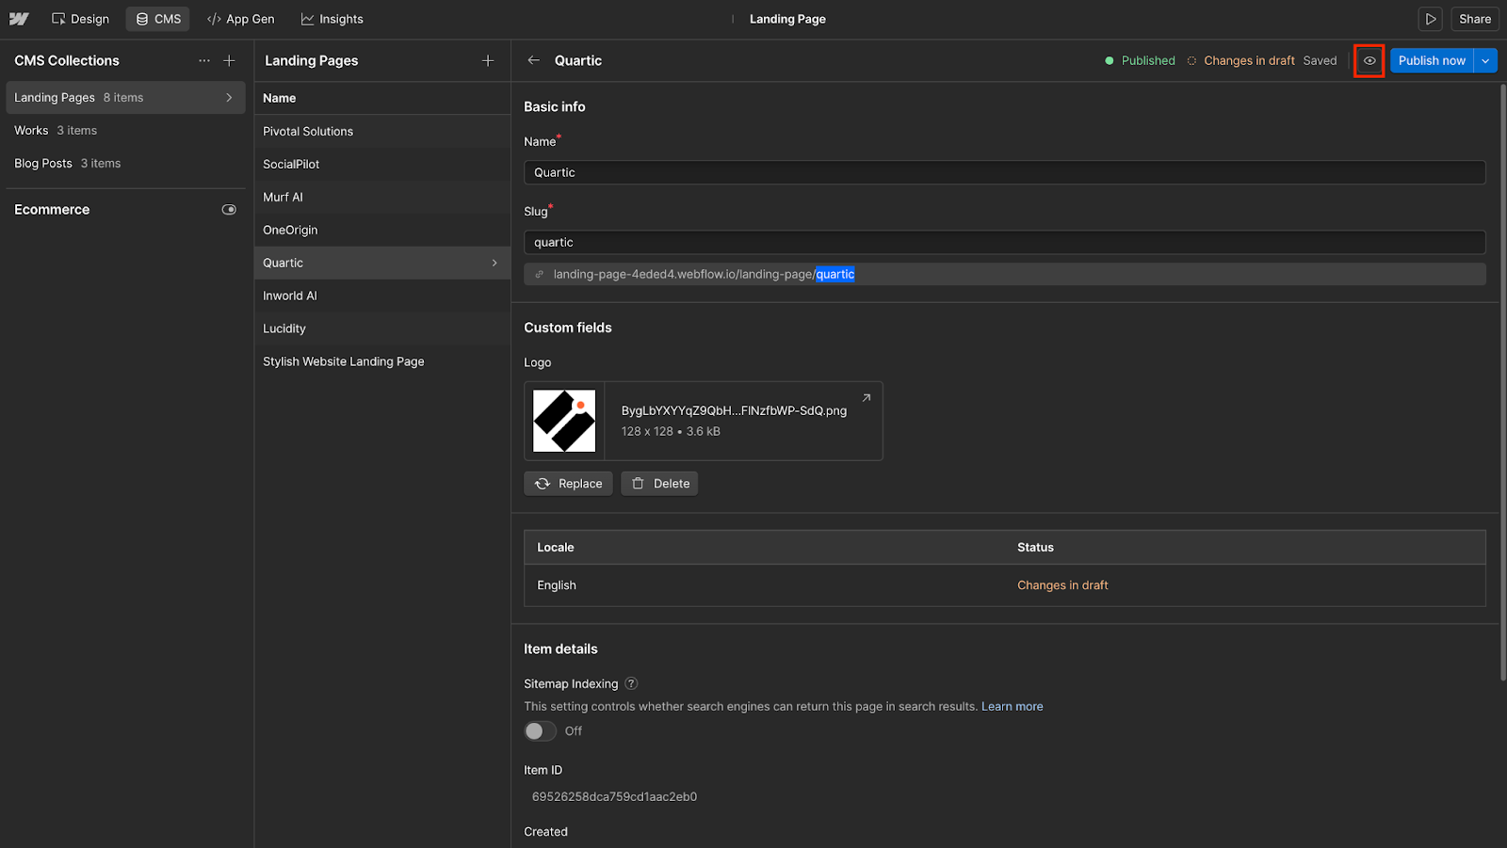Add a new Landing Pages item
Viewport: 1507px width, 848px height.
click(488, 60)
